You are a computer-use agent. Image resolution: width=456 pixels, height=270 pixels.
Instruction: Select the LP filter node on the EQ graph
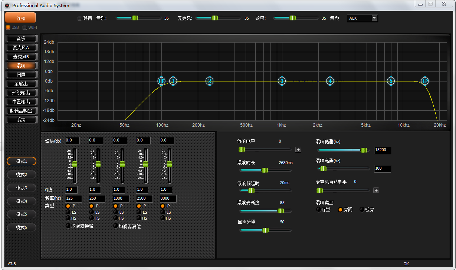426,81
